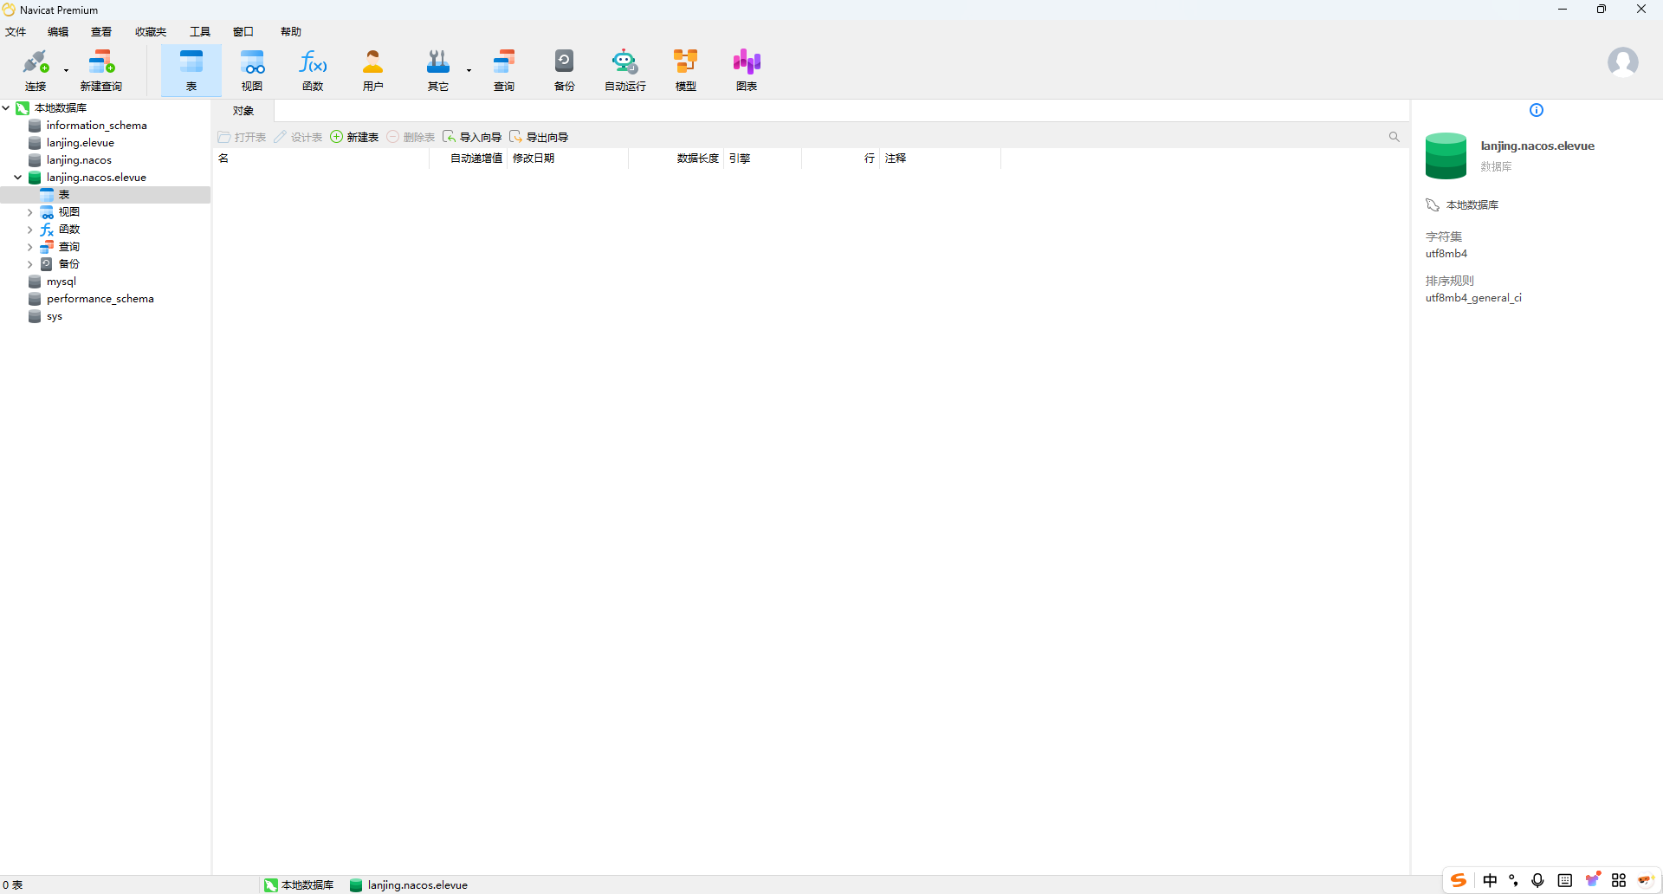Click the 删除表 delete table button
1663x894 pixels.
click(411, 137)
